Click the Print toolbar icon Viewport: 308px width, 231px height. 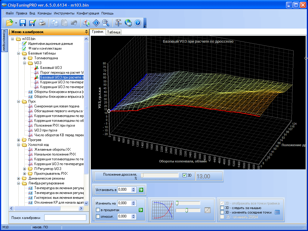click(x=42, y=23)
